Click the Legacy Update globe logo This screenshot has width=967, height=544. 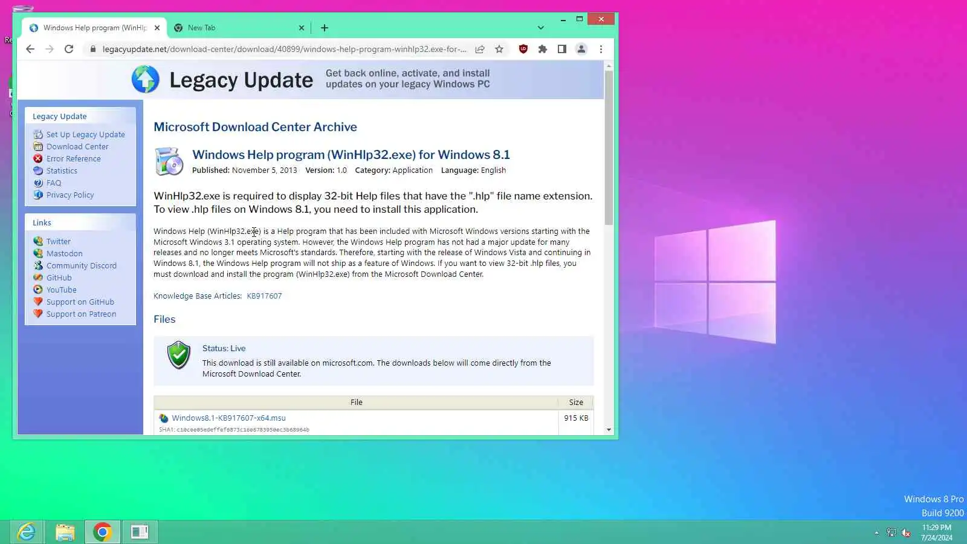[x=146, y=79]
